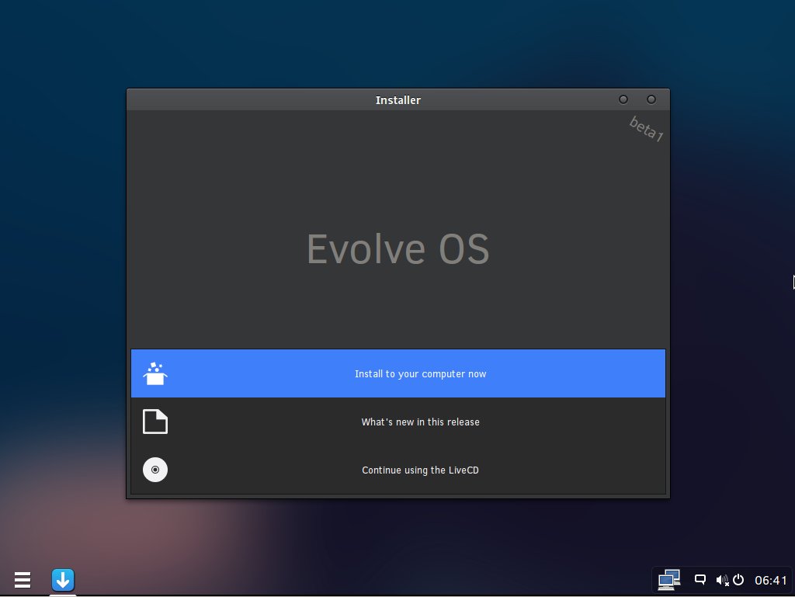Open What's new in this release
795x597 pixels.
(398, 422)
